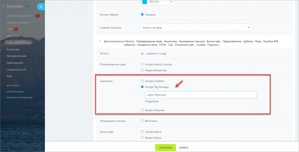This screenshot has width=299, height=152.
Task: Click the CRM badge counter 8
Action: [16, 29]
